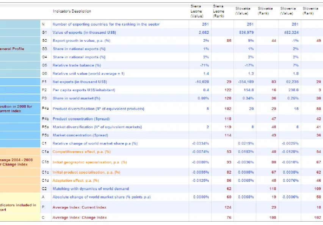The width and height of the screenshot is (323, 225).
Task: Click the 'Slovakia (Value)' column header
Action: point(243,11)
